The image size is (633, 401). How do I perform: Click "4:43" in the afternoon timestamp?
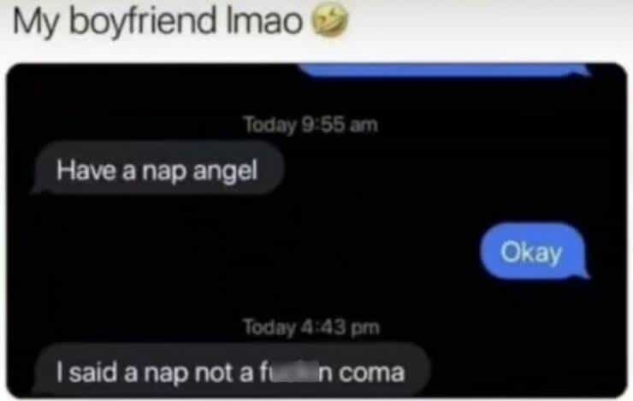[x=323, y=327]
